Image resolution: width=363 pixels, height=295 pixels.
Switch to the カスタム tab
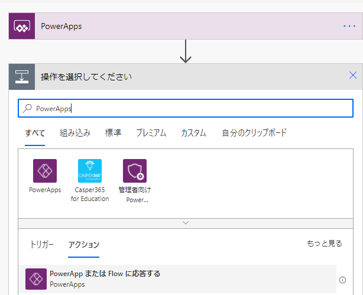193,133
